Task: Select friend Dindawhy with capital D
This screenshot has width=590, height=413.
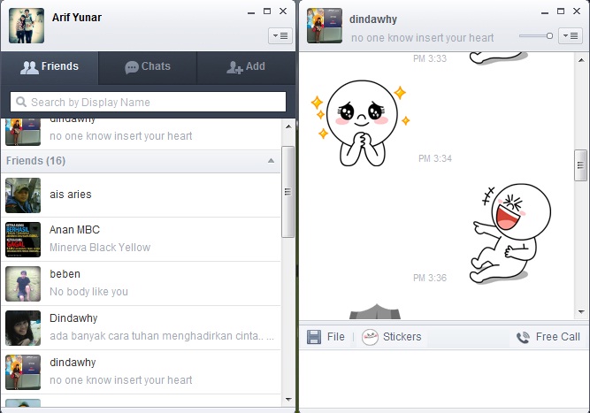Action: click(141, 327)
